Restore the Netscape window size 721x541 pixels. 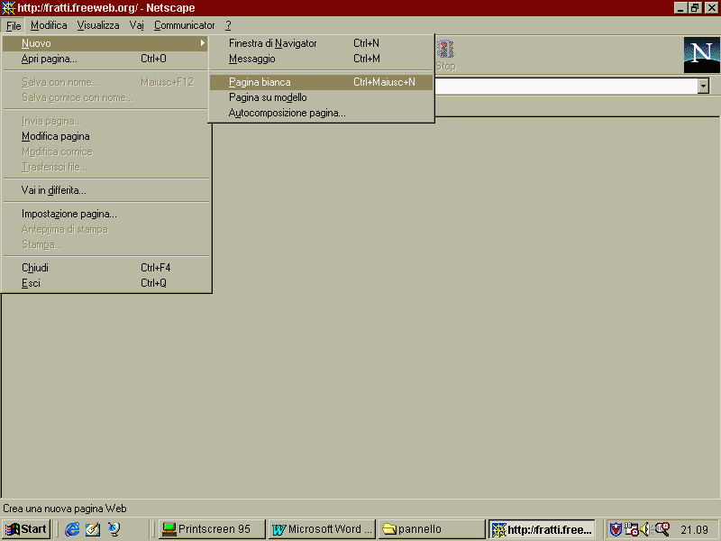[x=694, y=8]
